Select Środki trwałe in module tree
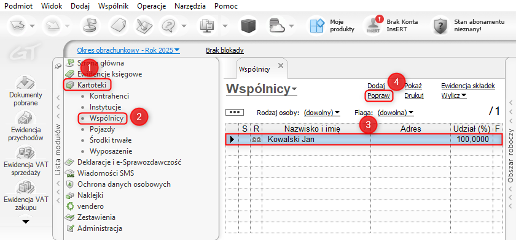This screenshot has height=240, width=516. point(111,140)
